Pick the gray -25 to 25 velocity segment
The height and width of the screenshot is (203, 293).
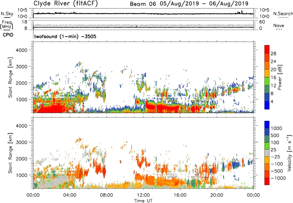tap(267, 153)
